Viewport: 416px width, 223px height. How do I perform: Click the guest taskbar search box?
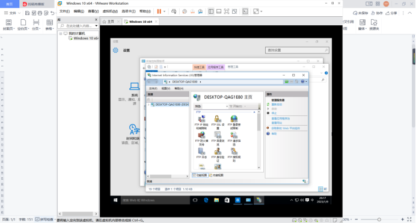155,200
